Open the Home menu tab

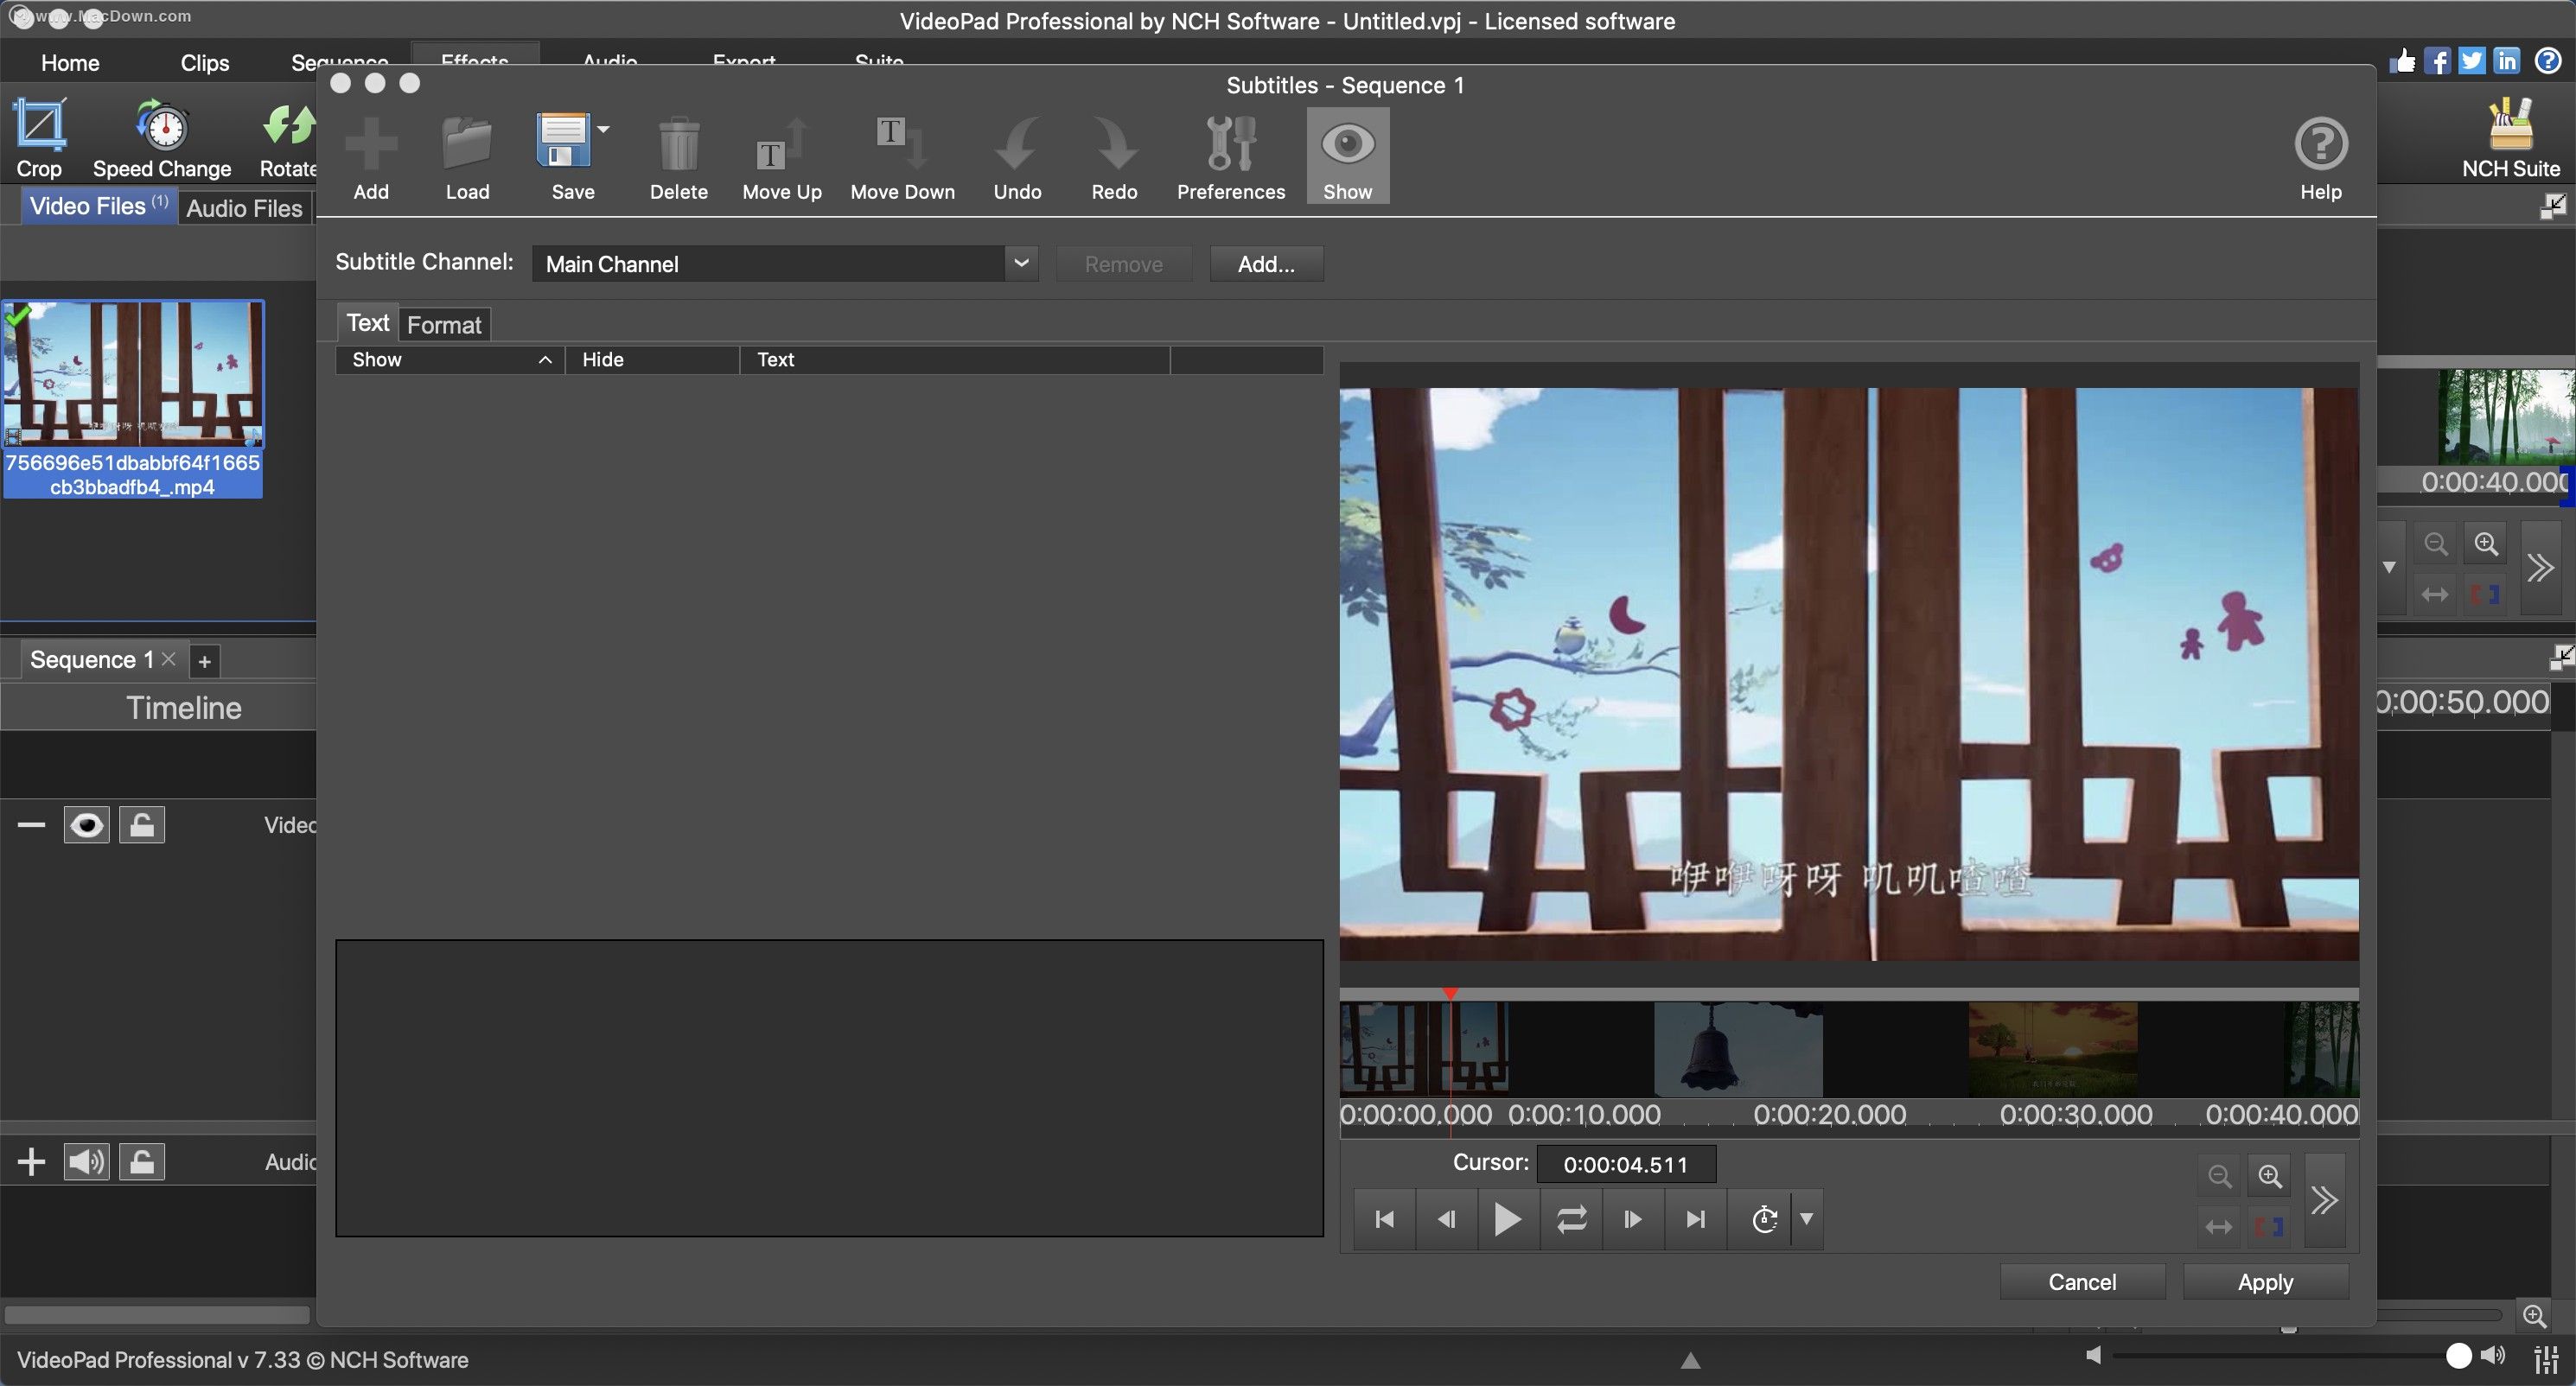coord(70,63)
